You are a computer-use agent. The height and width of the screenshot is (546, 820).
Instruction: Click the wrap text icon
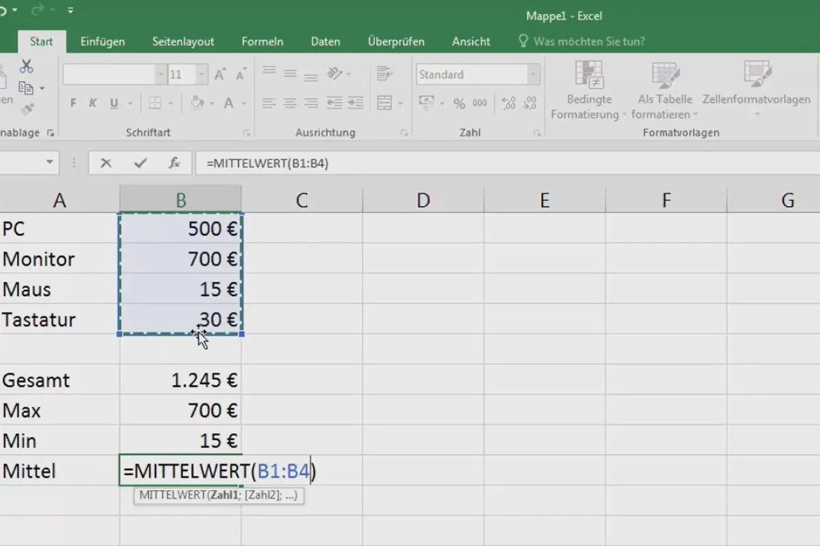(385, 73)
